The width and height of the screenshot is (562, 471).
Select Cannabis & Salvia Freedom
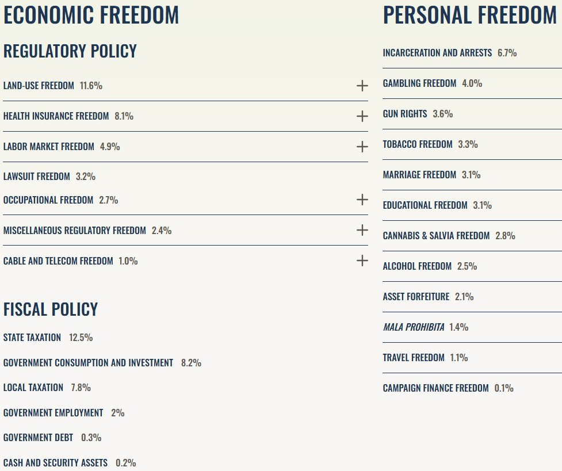(436, 236)
